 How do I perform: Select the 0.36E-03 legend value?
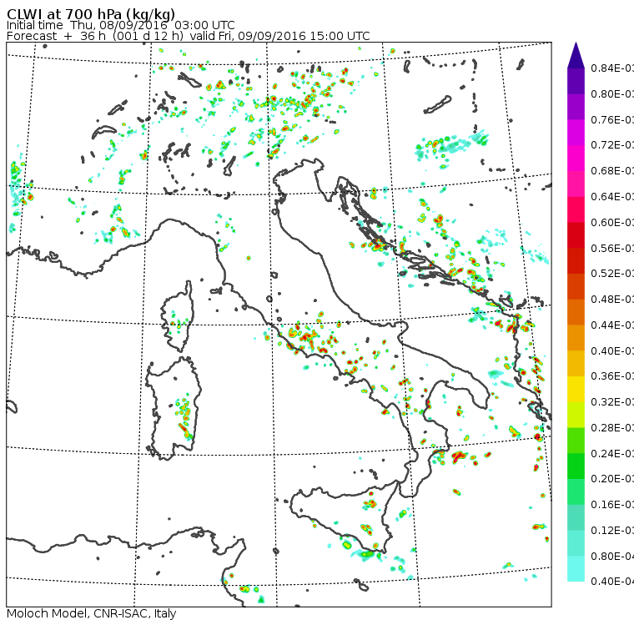[612, 376]
